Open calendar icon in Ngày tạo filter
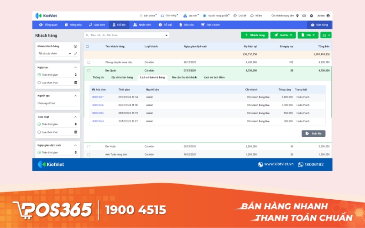This screenshot has height=228, width=365. (x=76, y=83)
